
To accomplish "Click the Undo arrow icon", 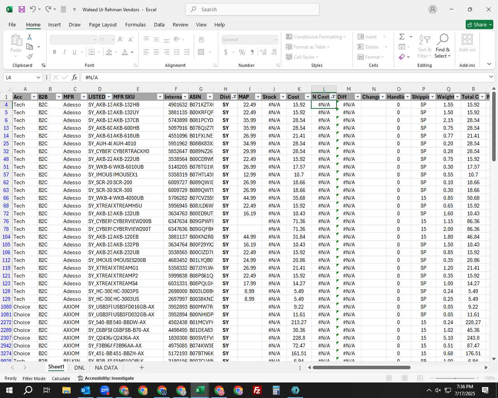I will pos(33,9).
